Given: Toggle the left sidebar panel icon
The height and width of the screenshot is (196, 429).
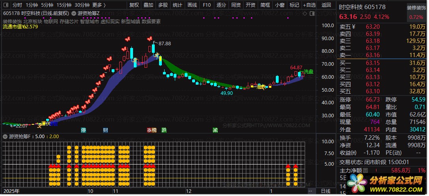Looking at the screenshot, I should click(x=7, y=5).
